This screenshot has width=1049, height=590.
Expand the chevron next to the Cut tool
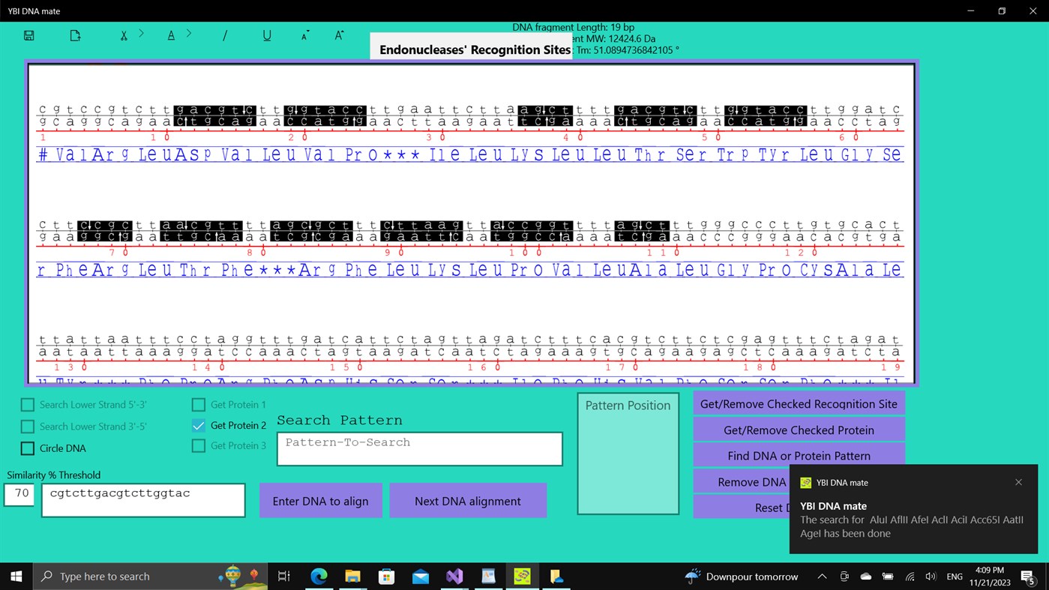[x=141, y=33]
